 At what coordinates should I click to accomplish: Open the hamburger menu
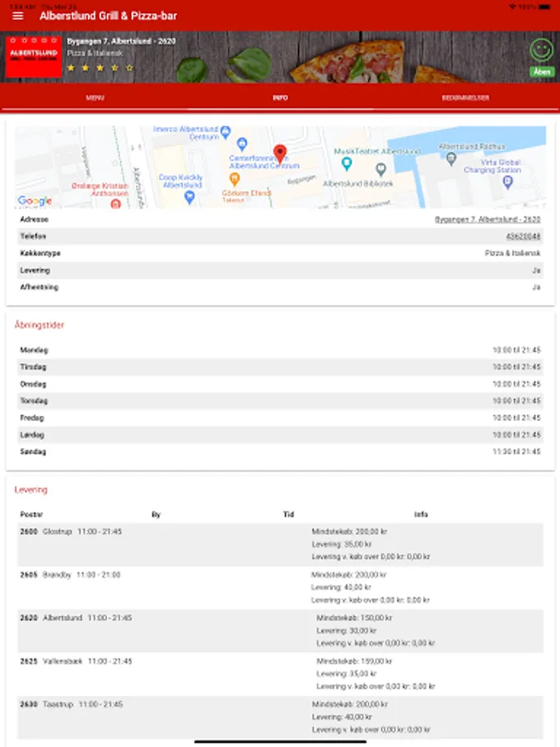(17, 16)
